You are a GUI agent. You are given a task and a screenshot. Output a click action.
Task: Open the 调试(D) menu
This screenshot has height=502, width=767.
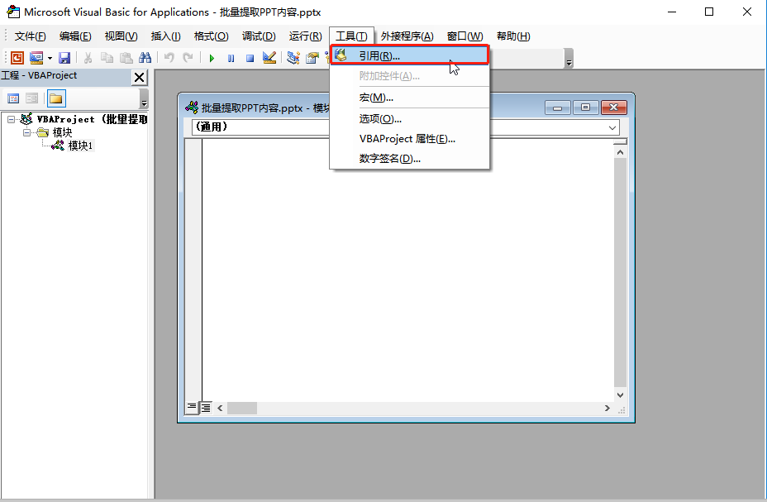pyautogui.click(x=259, y=36)
